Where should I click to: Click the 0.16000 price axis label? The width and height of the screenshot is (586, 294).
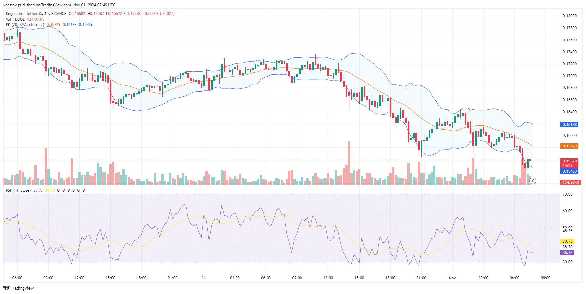[x=569, y=136]
